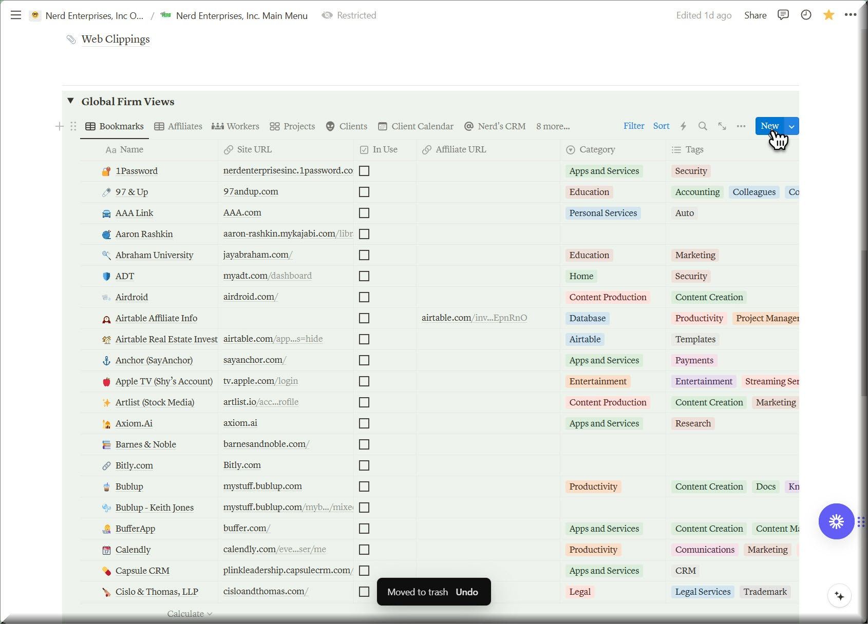Open database as full page
This screenshot has height=624, width=868.
(722, 126)
